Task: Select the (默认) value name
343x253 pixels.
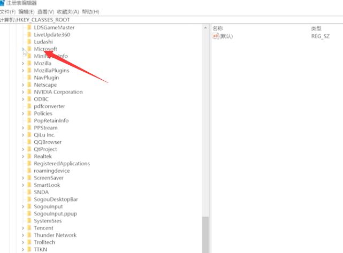Action: [x=226, y=36]
